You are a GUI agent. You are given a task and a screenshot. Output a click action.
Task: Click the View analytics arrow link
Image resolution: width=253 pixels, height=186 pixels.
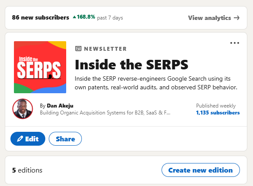click(x=214, y=18)
